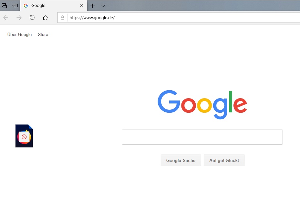Focus the Google search box
The height and width of the screenshot is (200, 300).
tap(202, 137)
